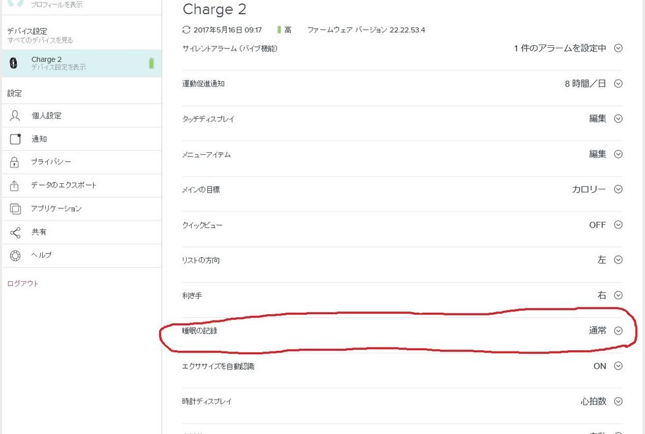Expand the 睡眠の記録 setting chevron

(618, 330)
